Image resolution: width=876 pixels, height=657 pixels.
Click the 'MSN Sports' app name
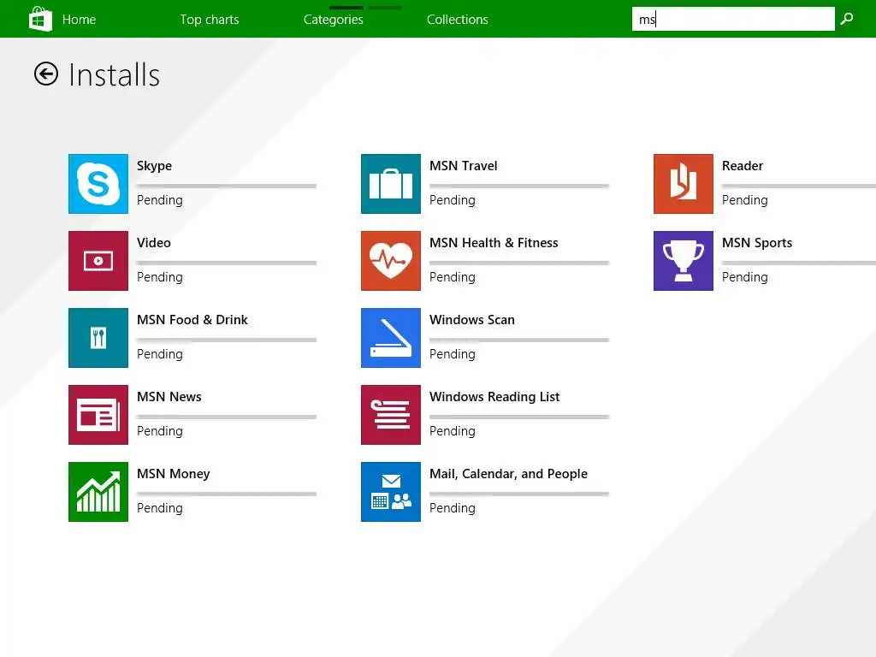coord(757,243)
